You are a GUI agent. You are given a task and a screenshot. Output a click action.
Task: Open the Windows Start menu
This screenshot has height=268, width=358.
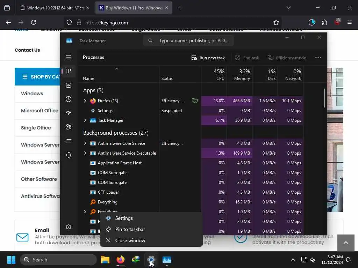[11, 260]
